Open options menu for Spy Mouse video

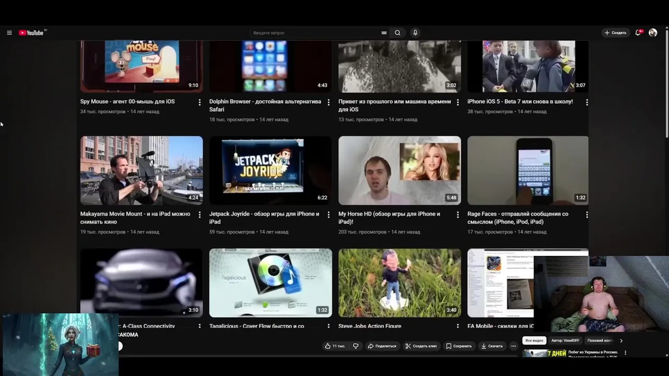pyautogui.click(x=200, y=102)
